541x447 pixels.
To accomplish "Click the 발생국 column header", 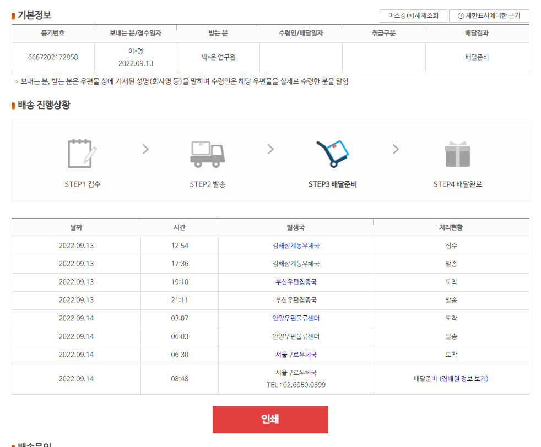I will click(295, 227).
